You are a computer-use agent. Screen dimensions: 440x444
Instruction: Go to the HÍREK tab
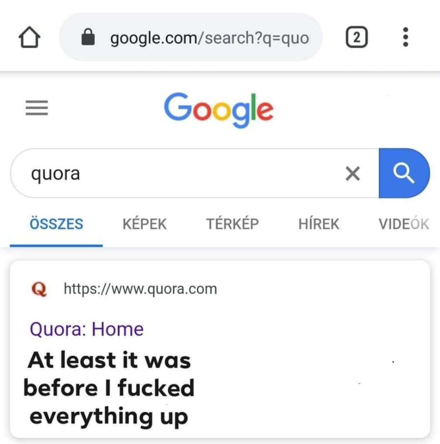pyautogui.click(x=319, y=224)
